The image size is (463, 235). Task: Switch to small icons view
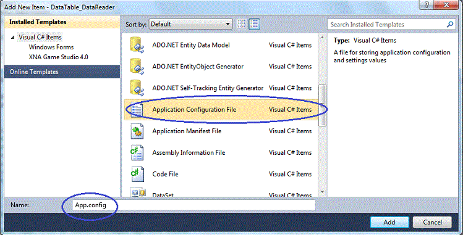point(242,24)
